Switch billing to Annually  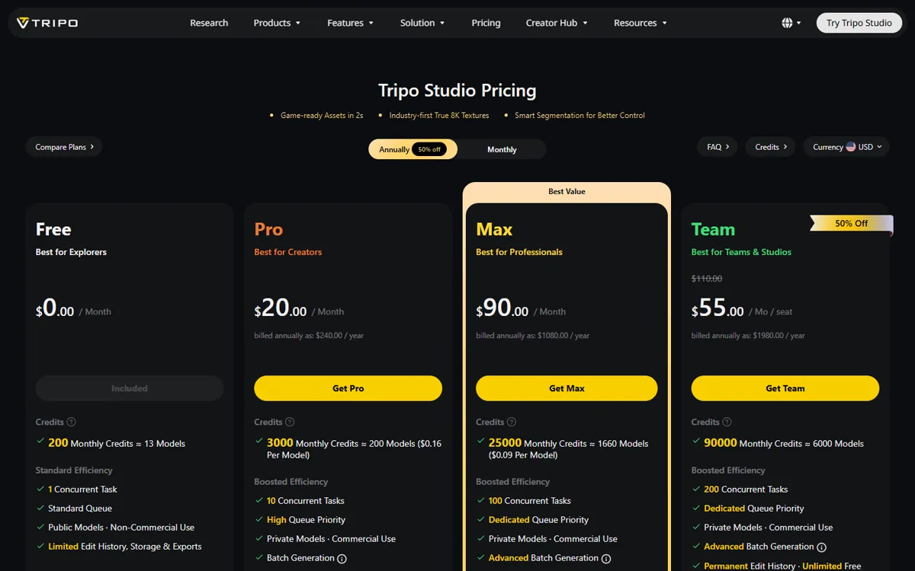[x=413, y=149]
